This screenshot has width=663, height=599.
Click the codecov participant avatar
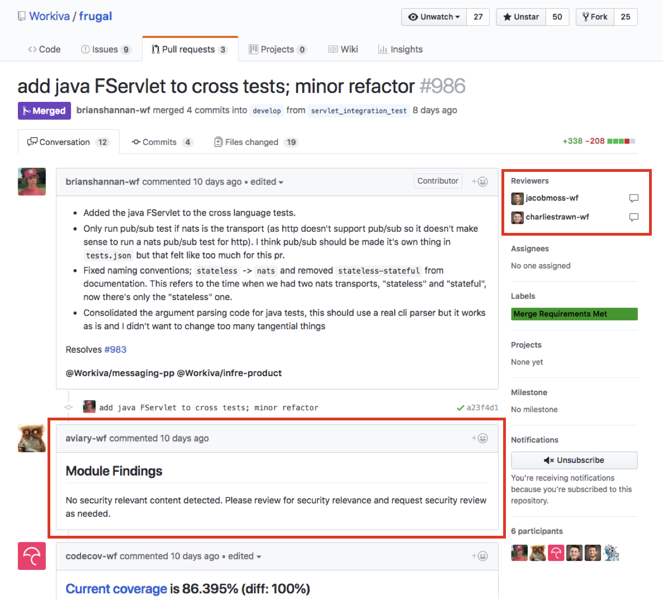[x=556, y=553]
